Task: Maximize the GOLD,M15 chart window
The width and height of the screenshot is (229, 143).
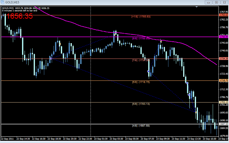Action: (x=217, y=2)
